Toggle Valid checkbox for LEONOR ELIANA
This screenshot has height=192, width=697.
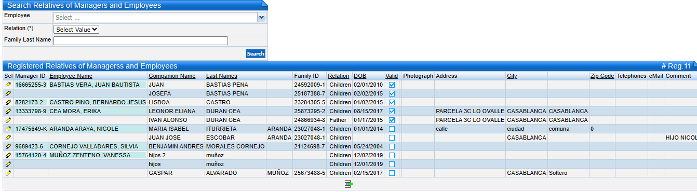(392, 111)
